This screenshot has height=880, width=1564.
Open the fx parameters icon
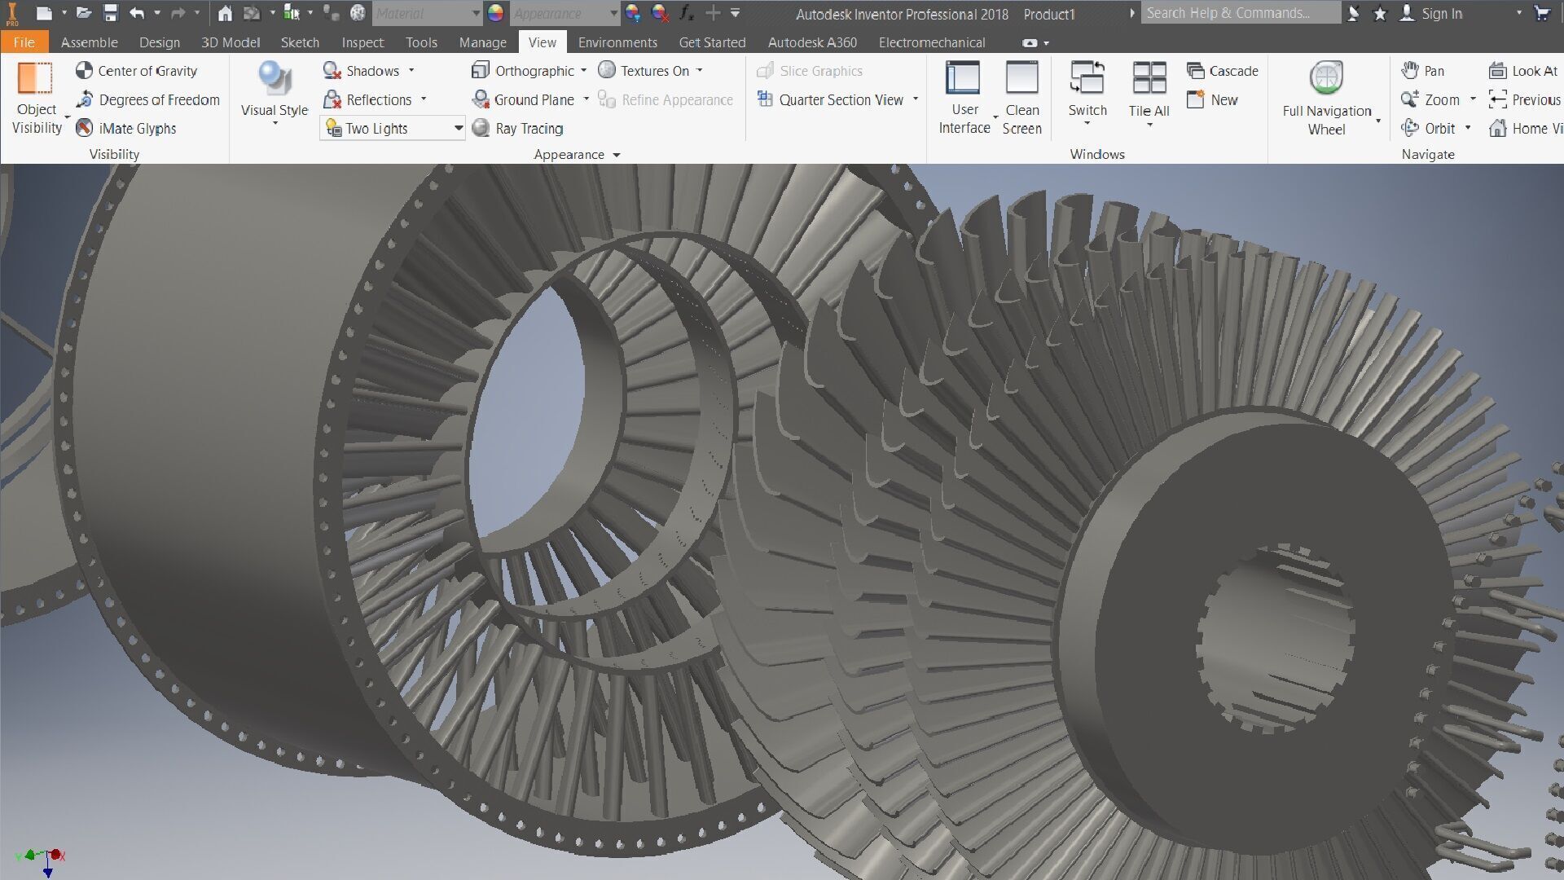click(687, 13)
